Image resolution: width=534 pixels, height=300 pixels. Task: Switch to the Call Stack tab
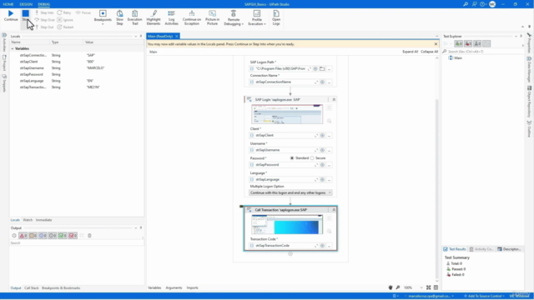point(32,288)
